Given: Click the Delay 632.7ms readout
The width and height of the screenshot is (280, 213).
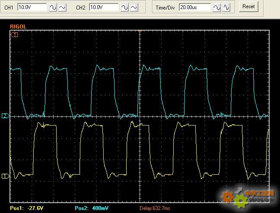Looking at the screenshot, I should 154,208.
